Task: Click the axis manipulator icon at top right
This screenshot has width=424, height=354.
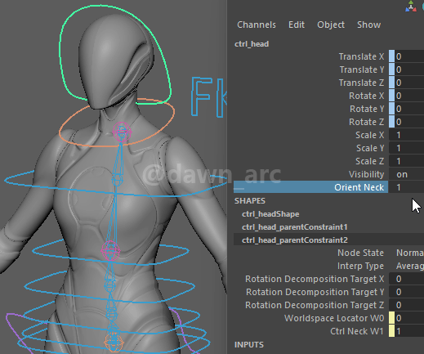Action: point(411,7)
